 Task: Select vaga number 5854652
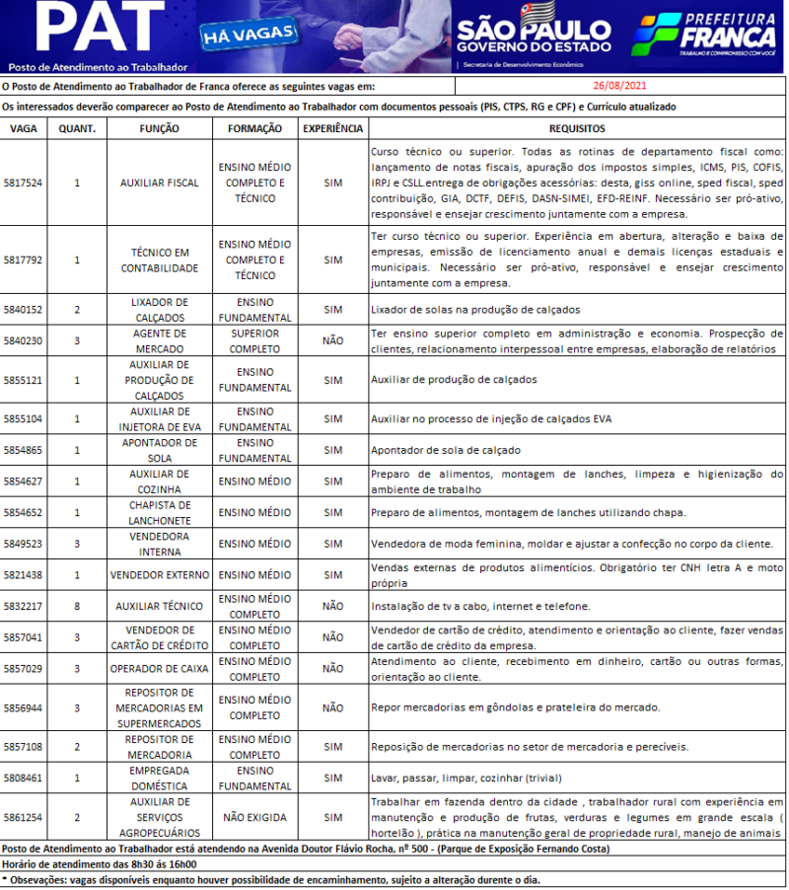point(23,512)
